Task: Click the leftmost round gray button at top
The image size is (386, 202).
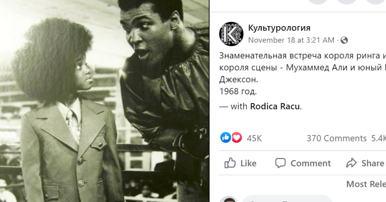Action: pos(317,2)
